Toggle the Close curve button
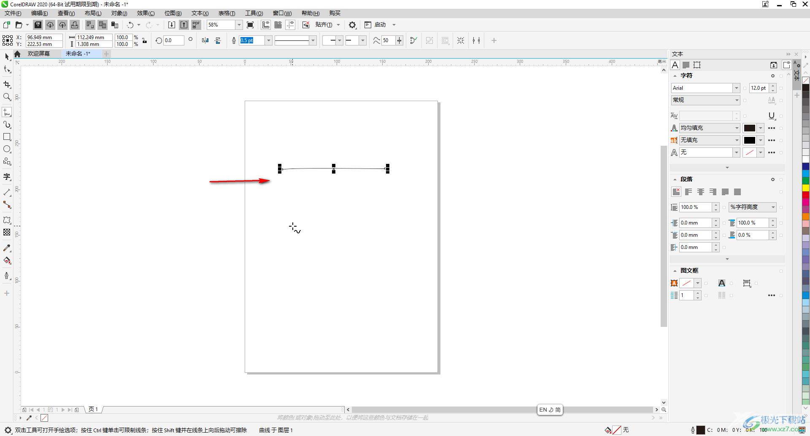Image resolution: width=810 pixels, height=436 pixels. pos(413,40)
